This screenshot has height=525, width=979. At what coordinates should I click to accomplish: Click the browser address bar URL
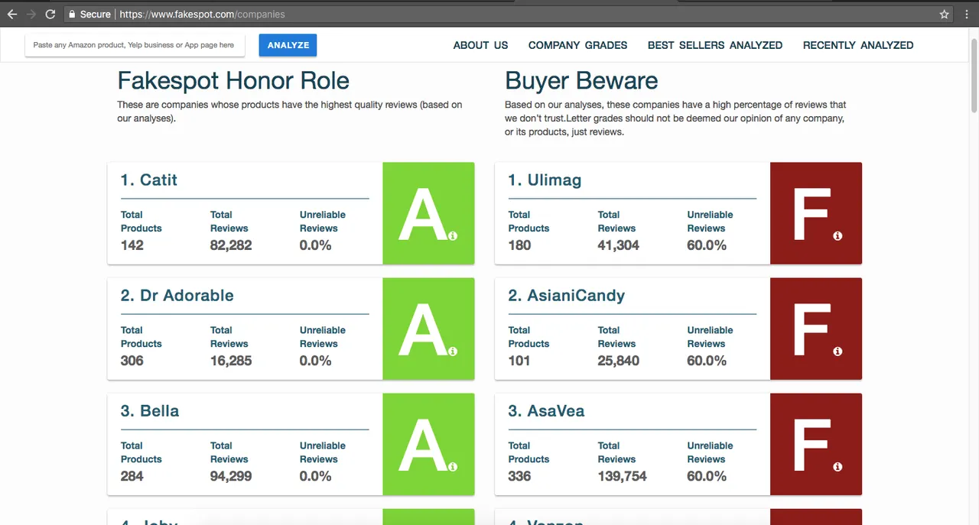coord(202,14)
